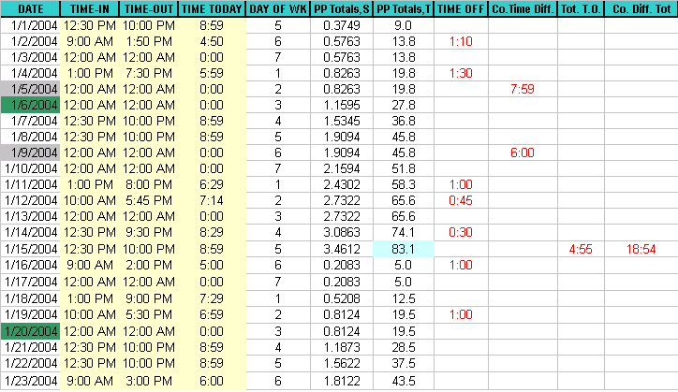Select 9:00 AM time-in for 1/2/2004
The height and width of the screenshot is (392, 678).
pos(90,41)
